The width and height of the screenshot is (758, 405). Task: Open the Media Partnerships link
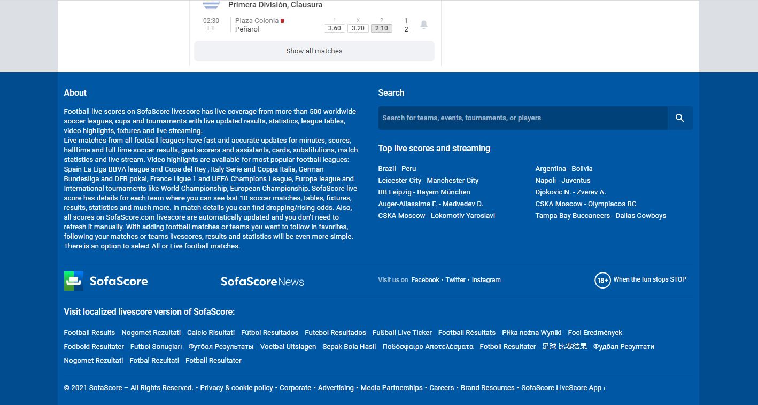pos(391,388)
